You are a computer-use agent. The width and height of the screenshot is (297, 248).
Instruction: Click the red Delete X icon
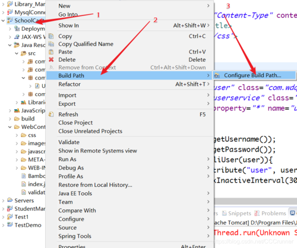tap(51, 59)
